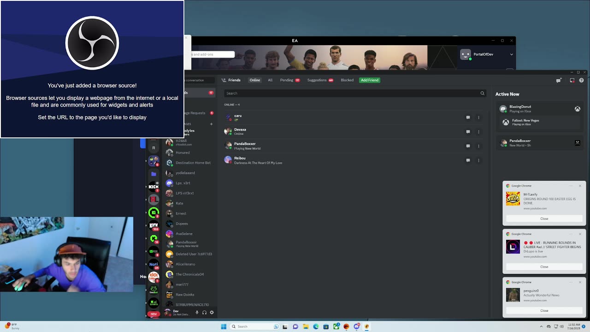Viewport: 590px width, 332px height.
Task: Open Discord User Settings gear
Action: point(212,313)
